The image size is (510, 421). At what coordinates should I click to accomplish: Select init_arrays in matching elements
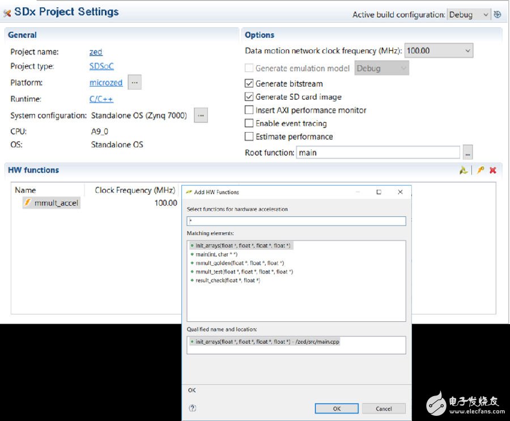[241, 246]
